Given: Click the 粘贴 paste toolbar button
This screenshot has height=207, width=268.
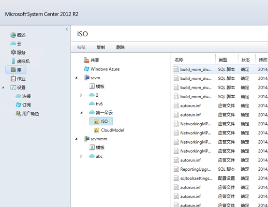Looking at the screenshot, I should coord(81,47).
